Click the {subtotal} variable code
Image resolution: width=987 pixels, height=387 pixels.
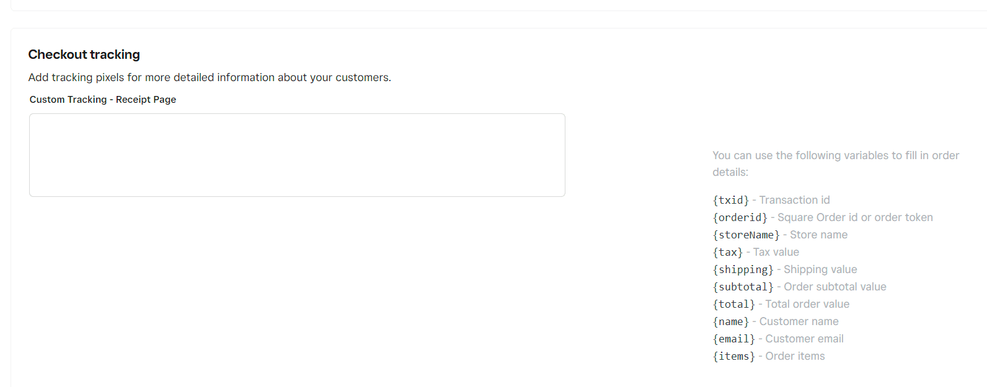click(x=743, y=287)
